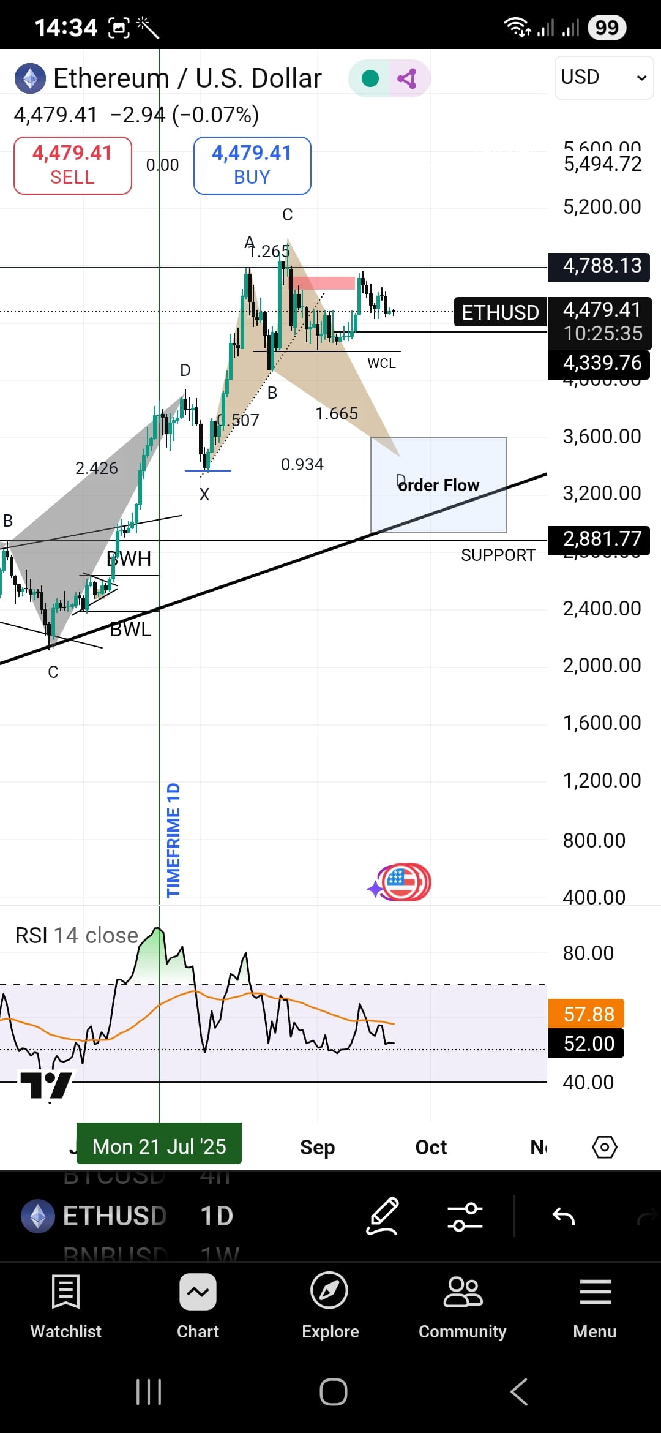Open the pencil drawing tools
Screen dimensions: 661x1433
click(383, 1216)
